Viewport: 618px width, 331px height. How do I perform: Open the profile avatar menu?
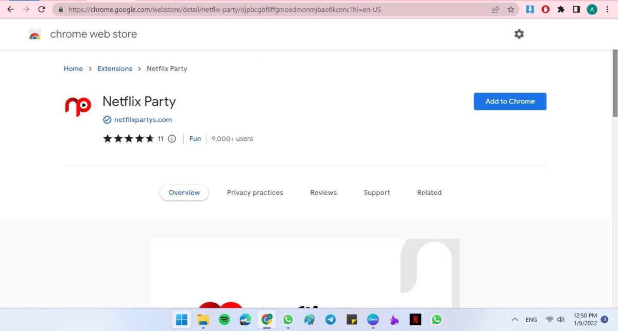click(x=592, y=9)
